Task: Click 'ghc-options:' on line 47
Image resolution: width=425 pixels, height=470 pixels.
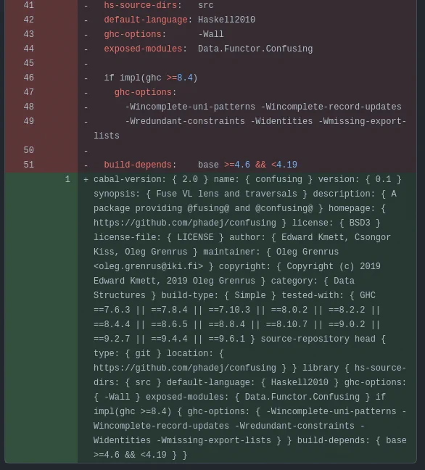Action: [145, 92]
